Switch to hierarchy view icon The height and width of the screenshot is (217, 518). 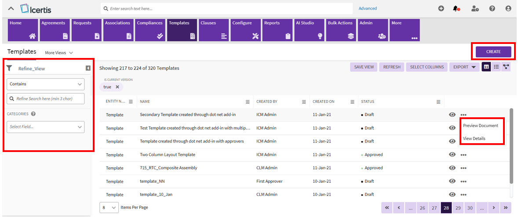(x=506, y=67)
